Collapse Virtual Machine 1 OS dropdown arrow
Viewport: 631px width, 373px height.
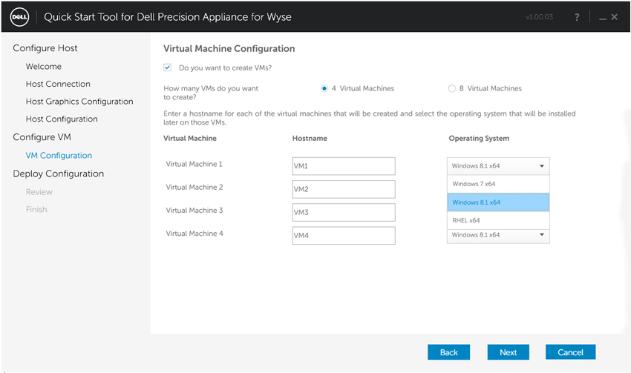542,166
